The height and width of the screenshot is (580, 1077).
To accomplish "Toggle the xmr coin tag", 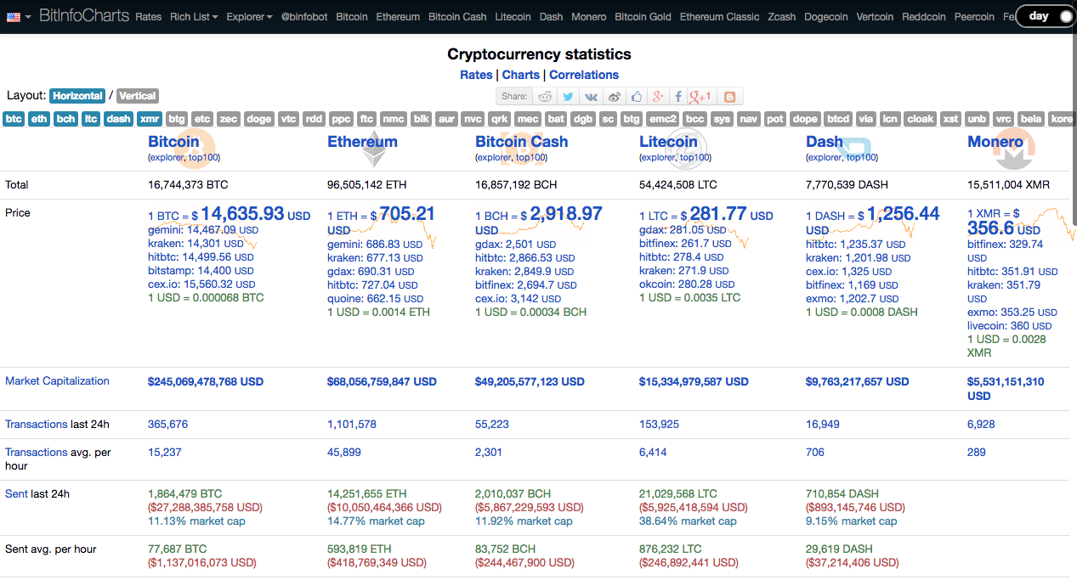I will point(150,119).
